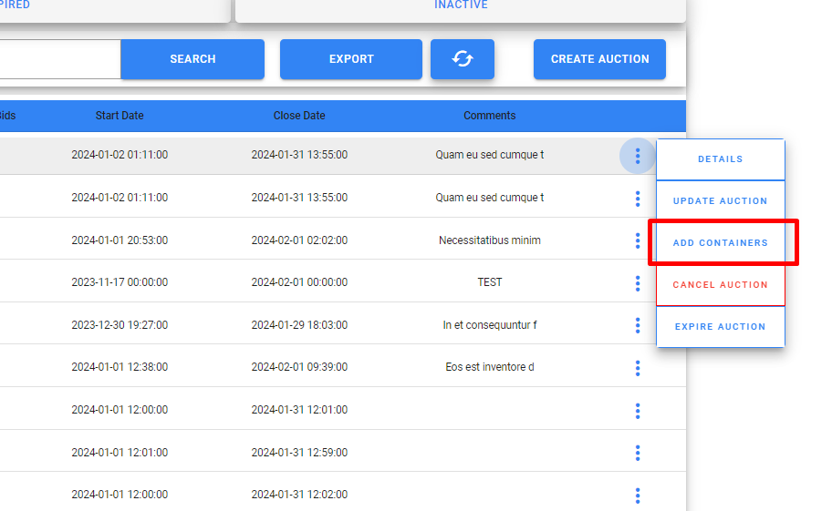Open actions menu for row closing at 12:01:00
832x511 pixels.
(x=637, y=411)
